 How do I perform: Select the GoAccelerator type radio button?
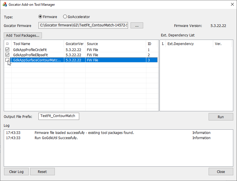click(x=65, y=17)
